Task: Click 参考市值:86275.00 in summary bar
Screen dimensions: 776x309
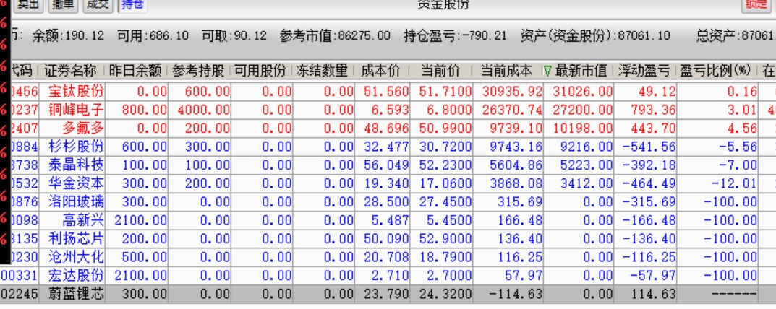Action: (335, 36)
